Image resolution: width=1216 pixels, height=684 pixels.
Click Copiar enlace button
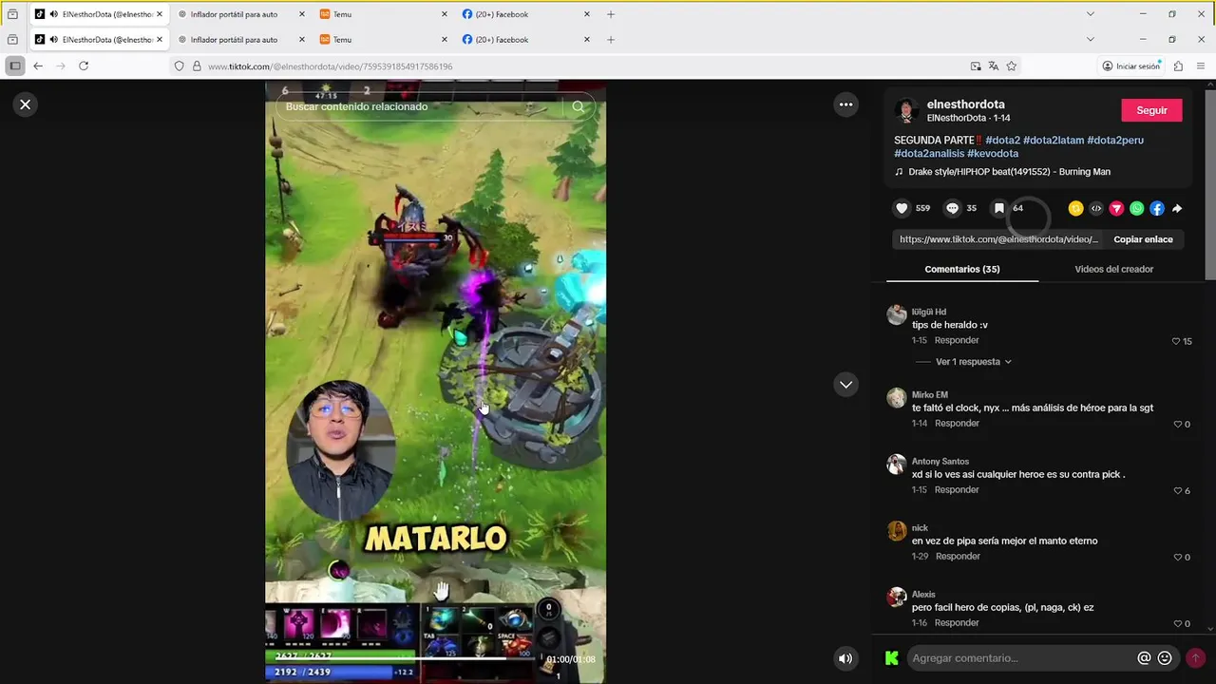coord(1143,239)
